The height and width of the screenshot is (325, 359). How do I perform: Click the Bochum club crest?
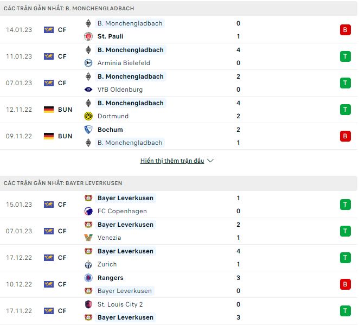88,130
